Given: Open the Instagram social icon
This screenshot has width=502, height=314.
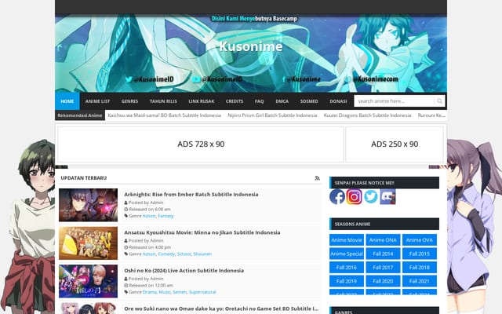Looking at the screenshot, I should (x=354, y=196).
